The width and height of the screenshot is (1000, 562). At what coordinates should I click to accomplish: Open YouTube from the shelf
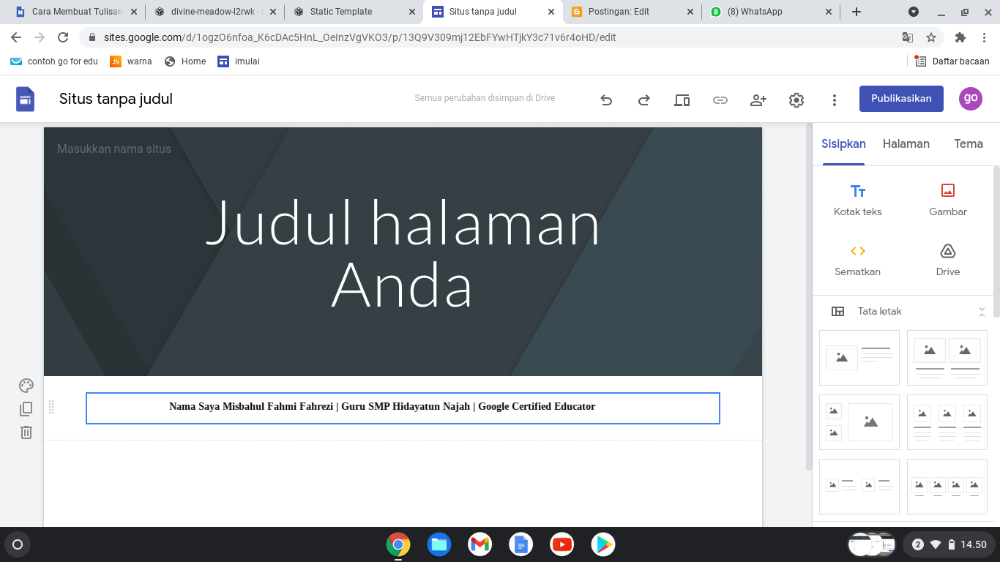pos(562,544)
